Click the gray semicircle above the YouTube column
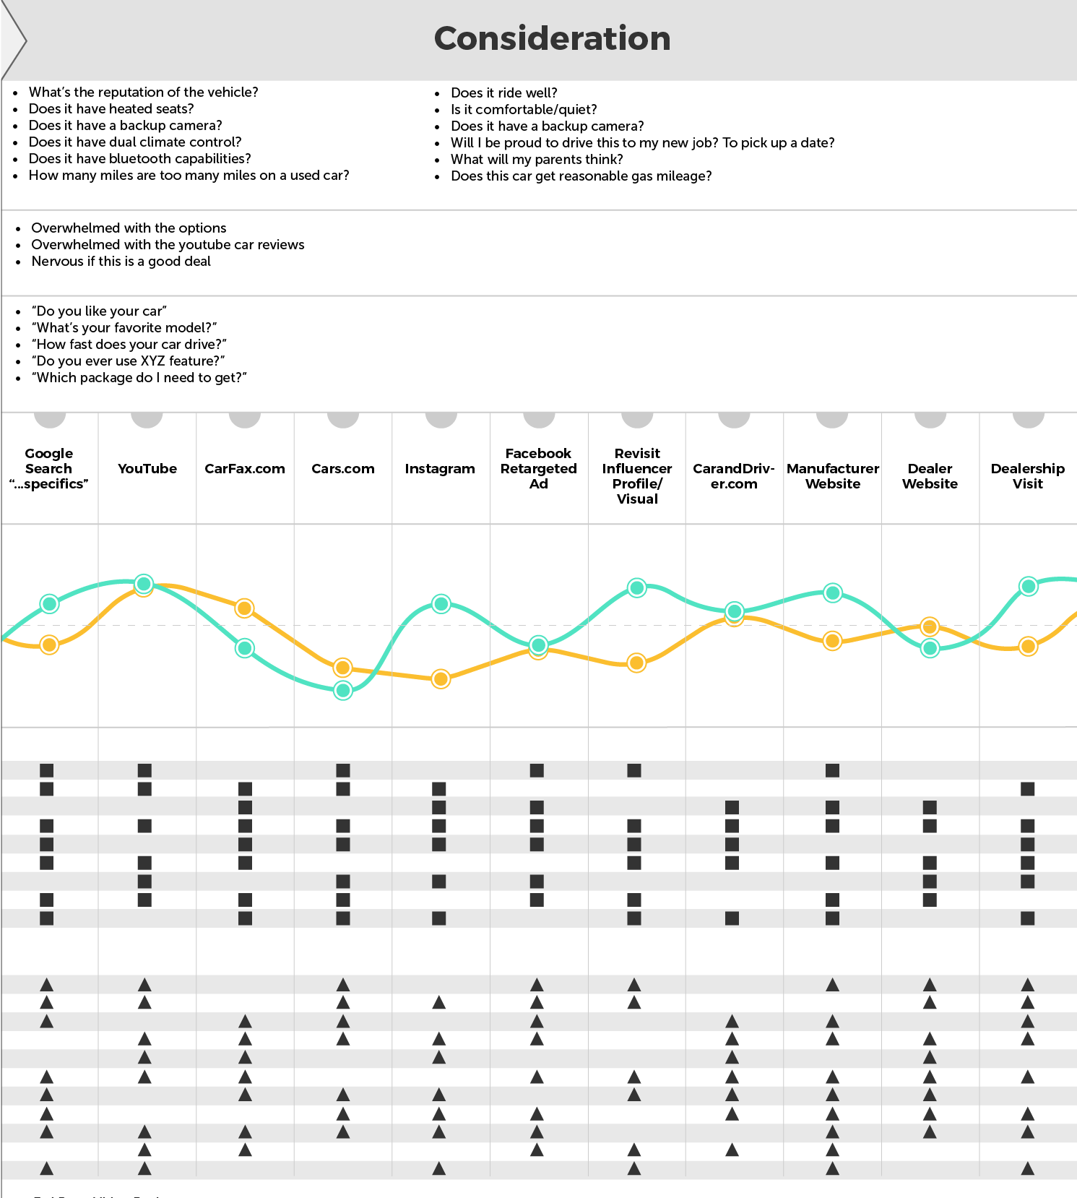The height and width of the screenshot is (1198, 1077). (x=147, y=419)
